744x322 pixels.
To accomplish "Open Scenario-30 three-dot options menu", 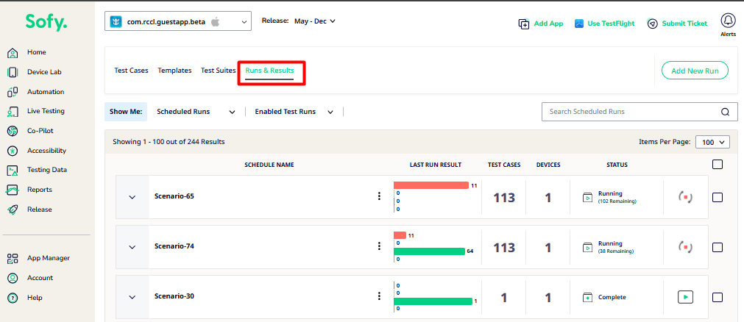I will (379, 296).
